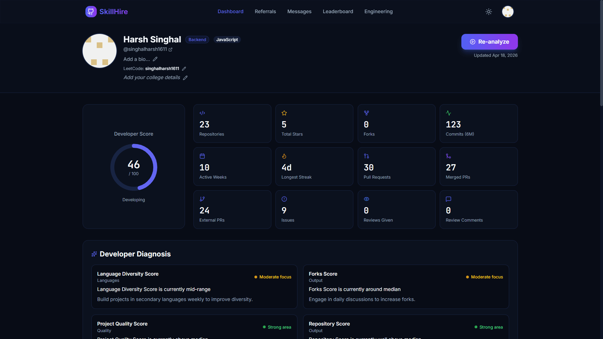Viewport: 603px width, 339px height.
Task: Click the 30 Pull Requests value
Action: pos(369,168)
